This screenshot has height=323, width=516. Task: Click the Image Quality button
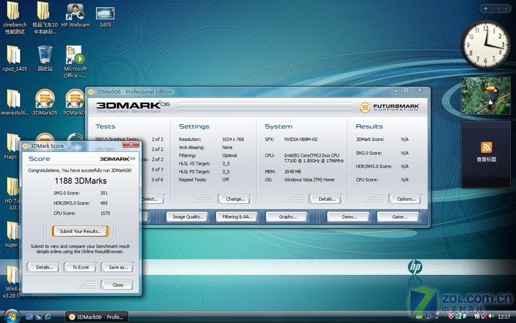tap(188, 217)
